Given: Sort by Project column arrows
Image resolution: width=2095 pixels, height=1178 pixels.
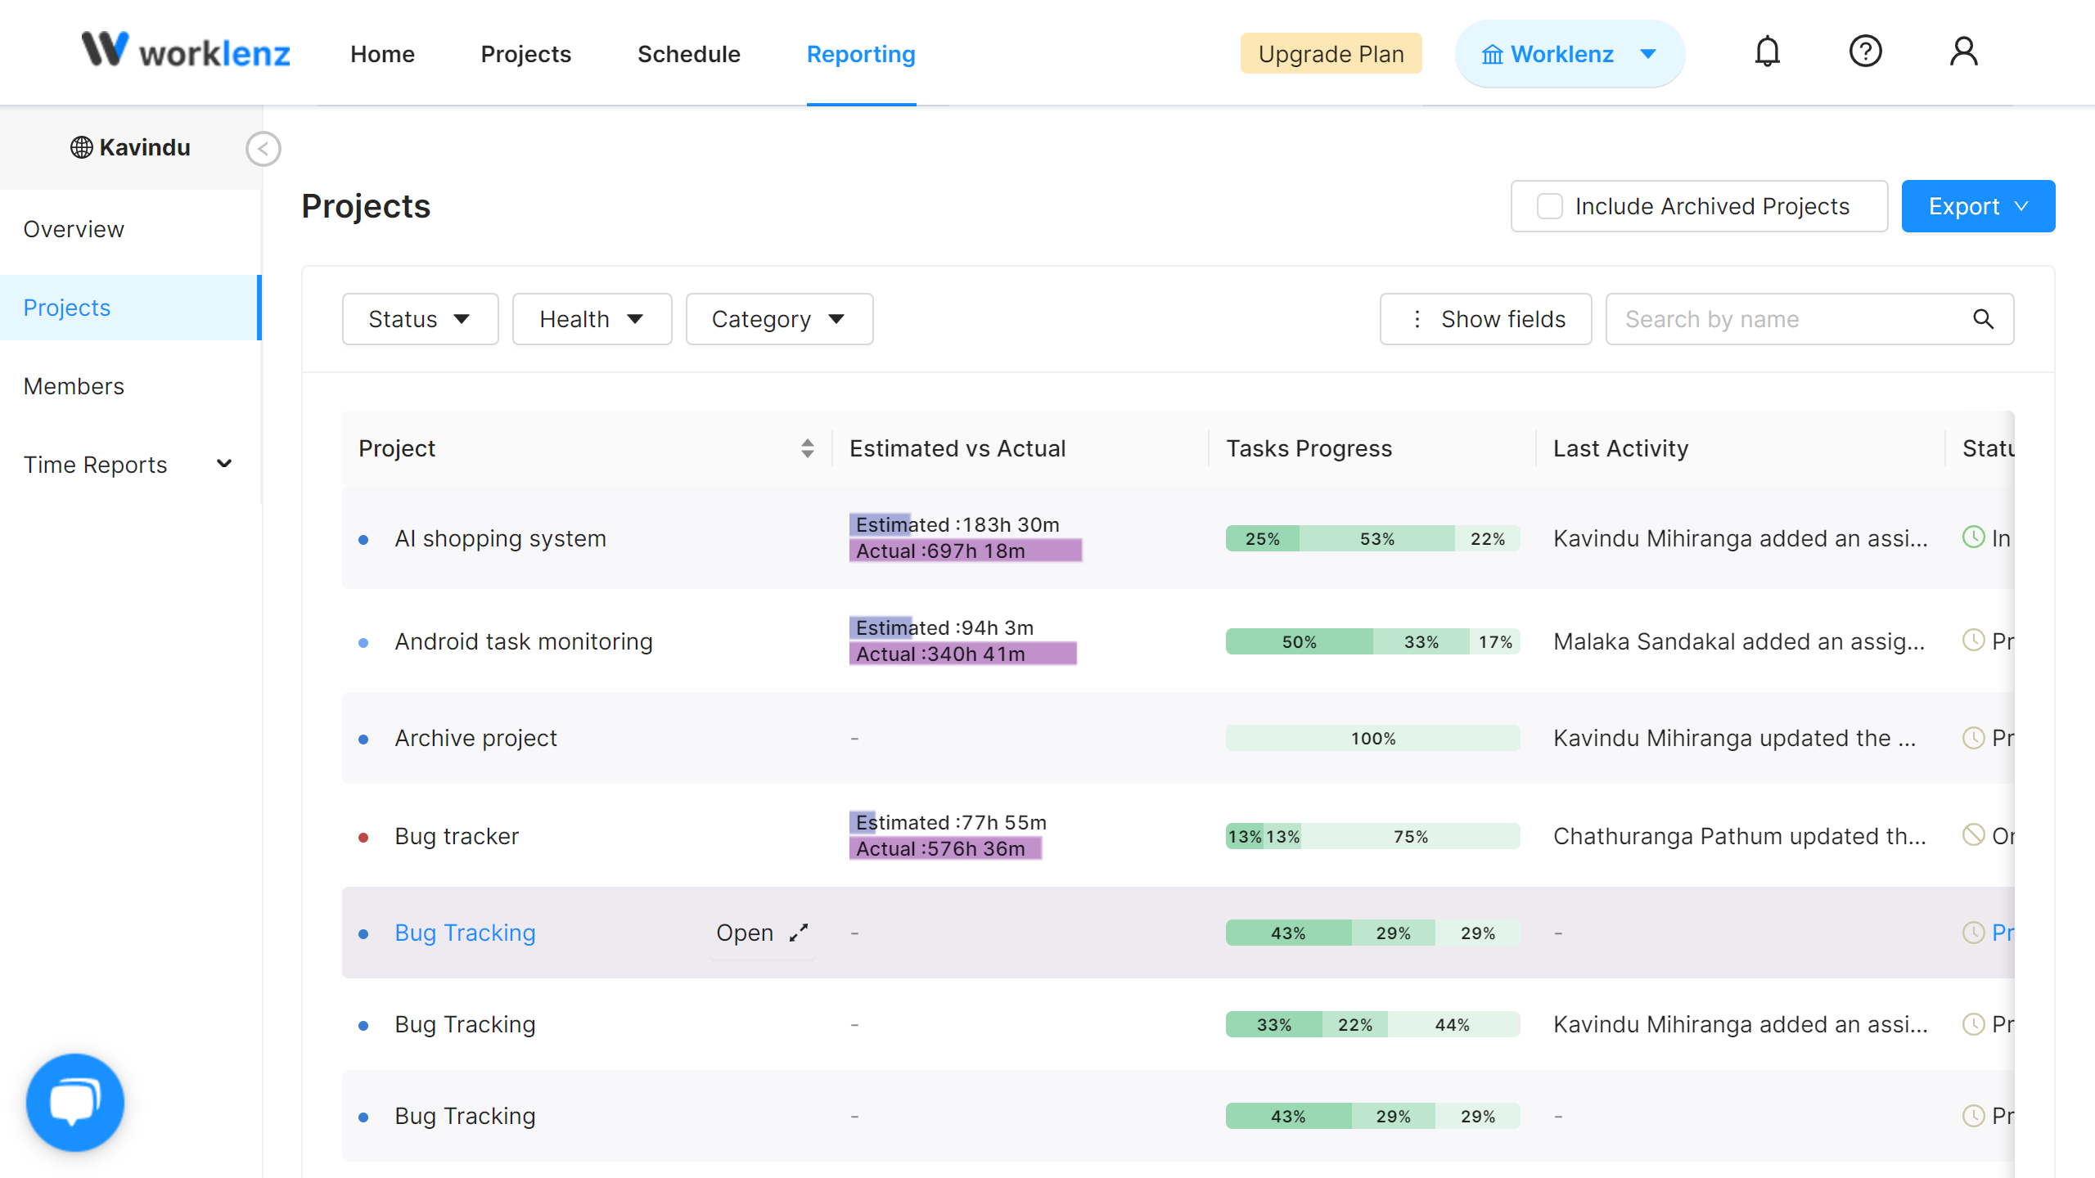Looking at the screenshot, I should point(807,448).
